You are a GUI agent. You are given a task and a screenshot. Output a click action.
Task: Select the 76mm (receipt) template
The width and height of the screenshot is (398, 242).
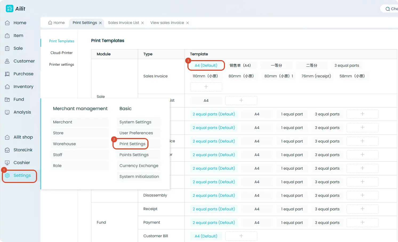(x=316, y=76)
